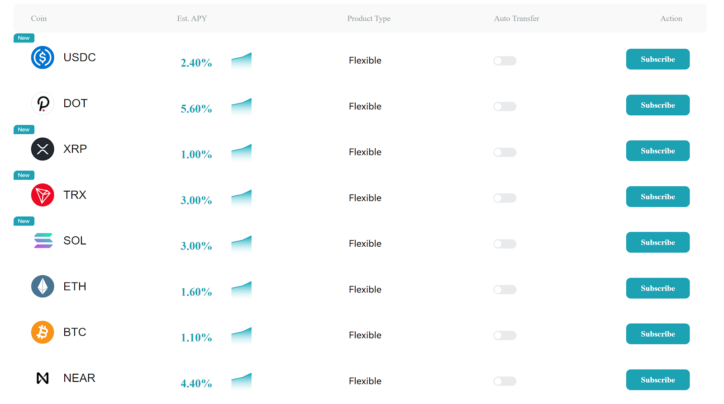
Task: Click the Ethereum ETH coin icon
Action: click(43, 287)
